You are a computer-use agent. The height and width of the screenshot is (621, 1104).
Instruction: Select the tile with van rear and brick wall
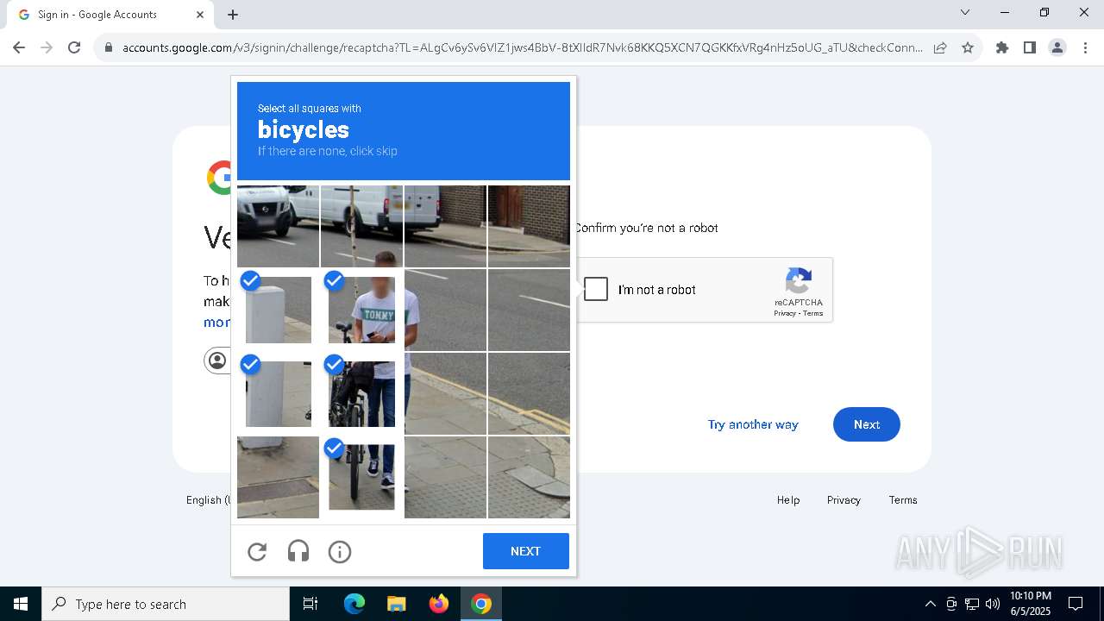[x=445, y=226]
